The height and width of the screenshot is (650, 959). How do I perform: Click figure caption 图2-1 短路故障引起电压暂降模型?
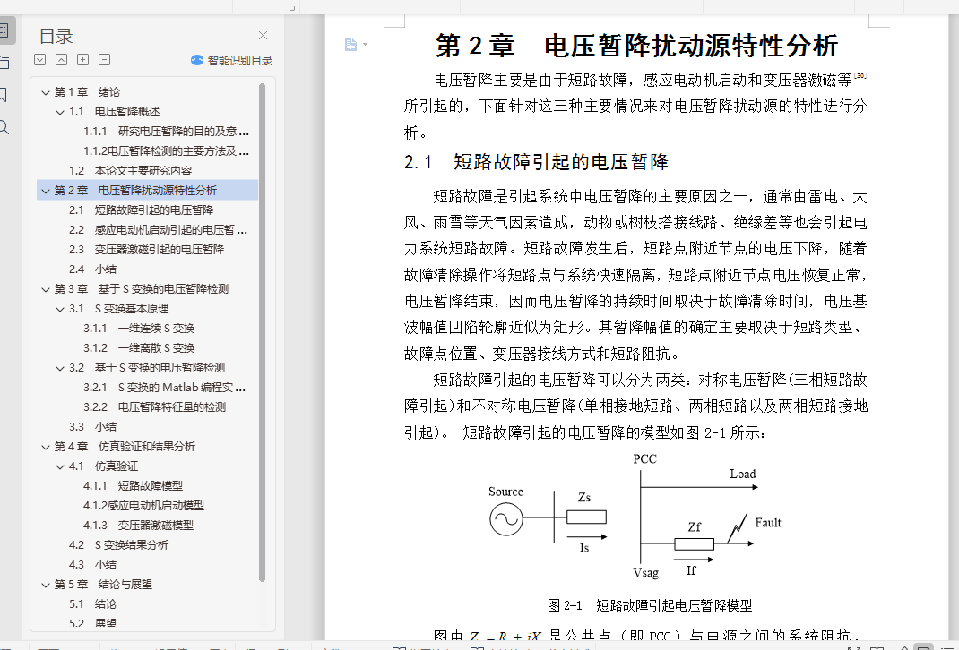coord(650,605)
